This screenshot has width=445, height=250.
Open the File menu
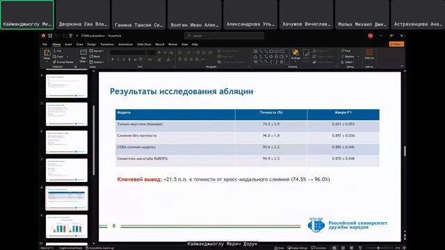[x=44, y=44]
